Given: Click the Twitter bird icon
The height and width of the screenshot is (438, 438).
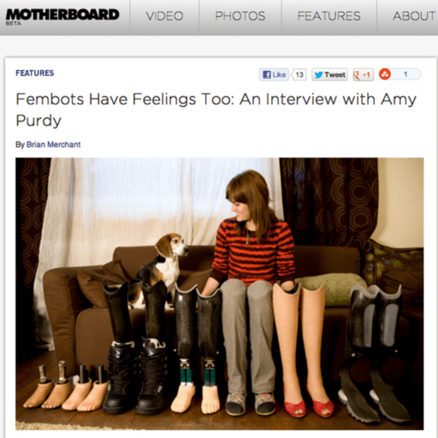Looking at the screenshot, I should (318, 75).
